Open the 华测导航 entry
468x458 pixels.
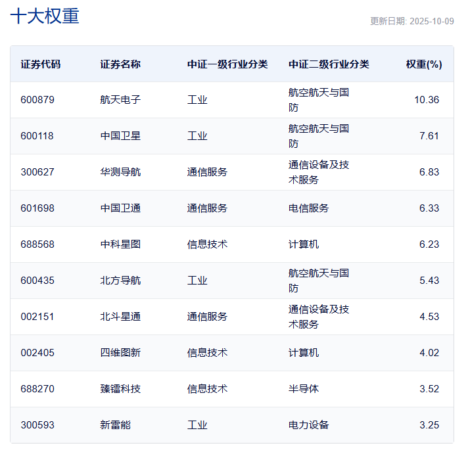(x=120, y=172)
